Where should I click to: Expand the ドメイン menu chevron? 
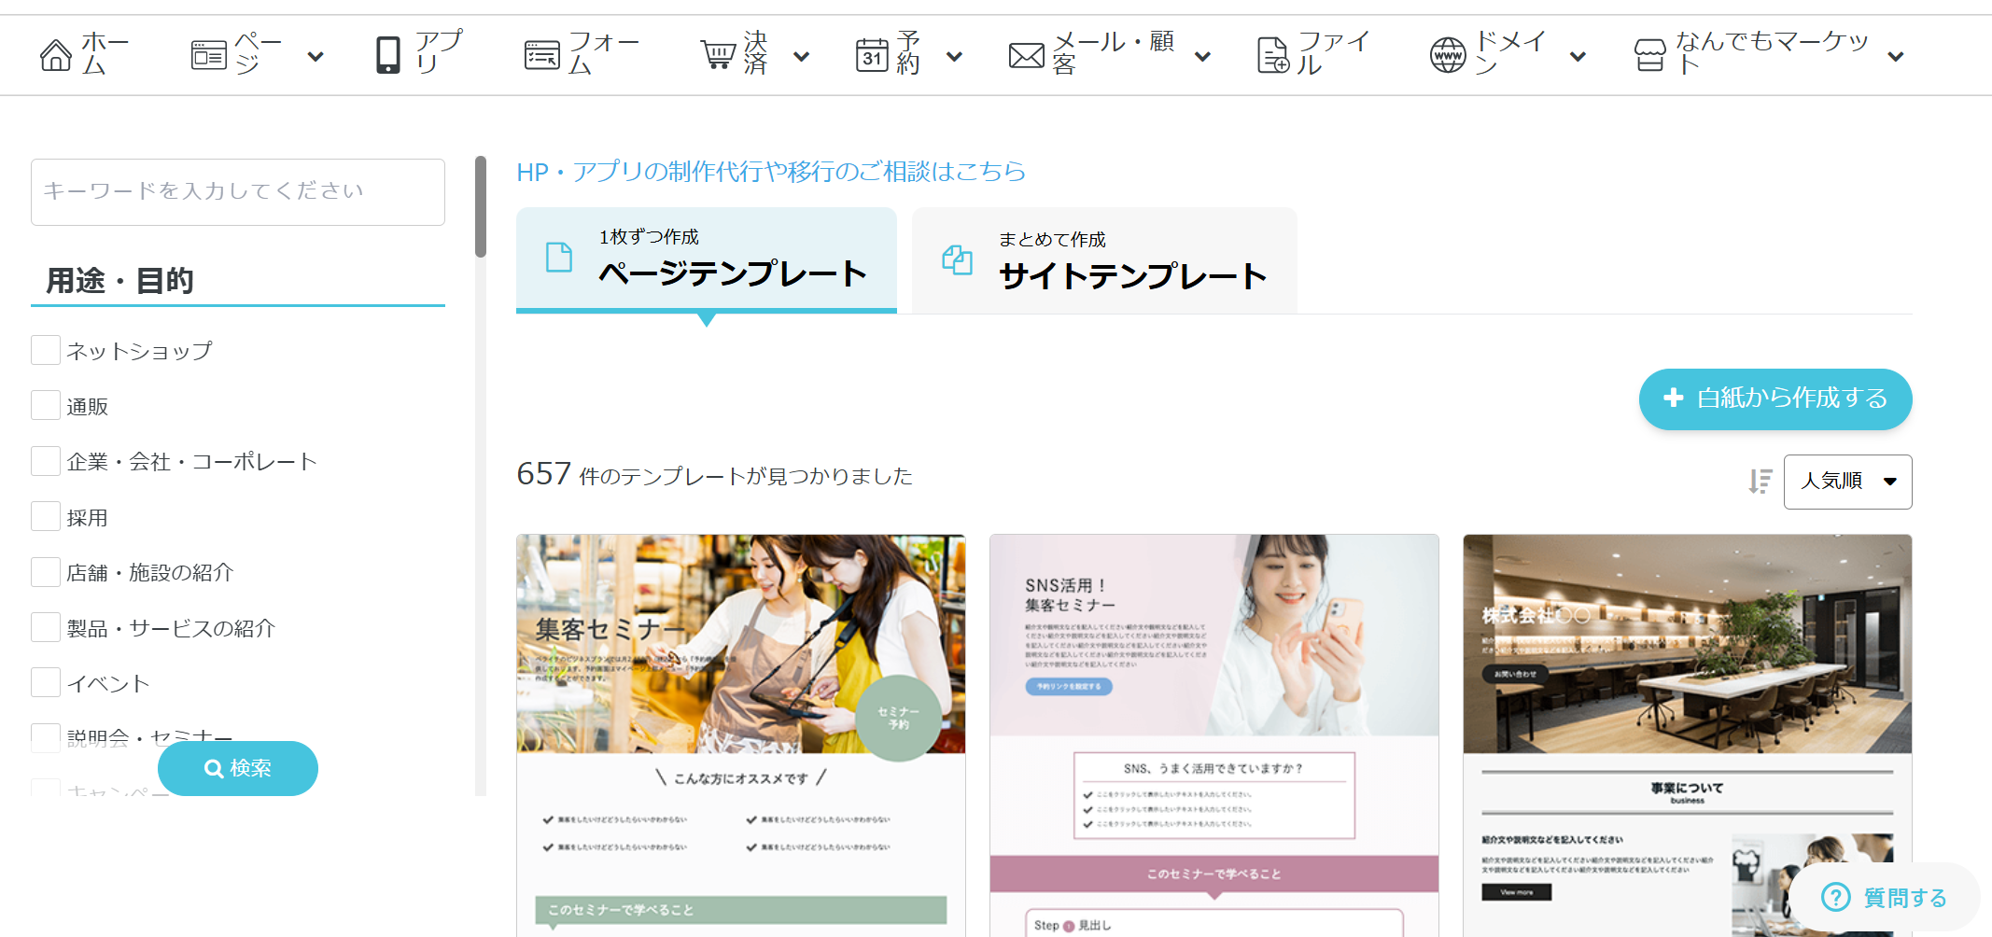coord(1578,57)
